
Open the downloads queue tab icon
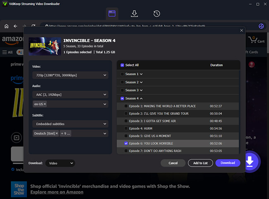point(134,14)
